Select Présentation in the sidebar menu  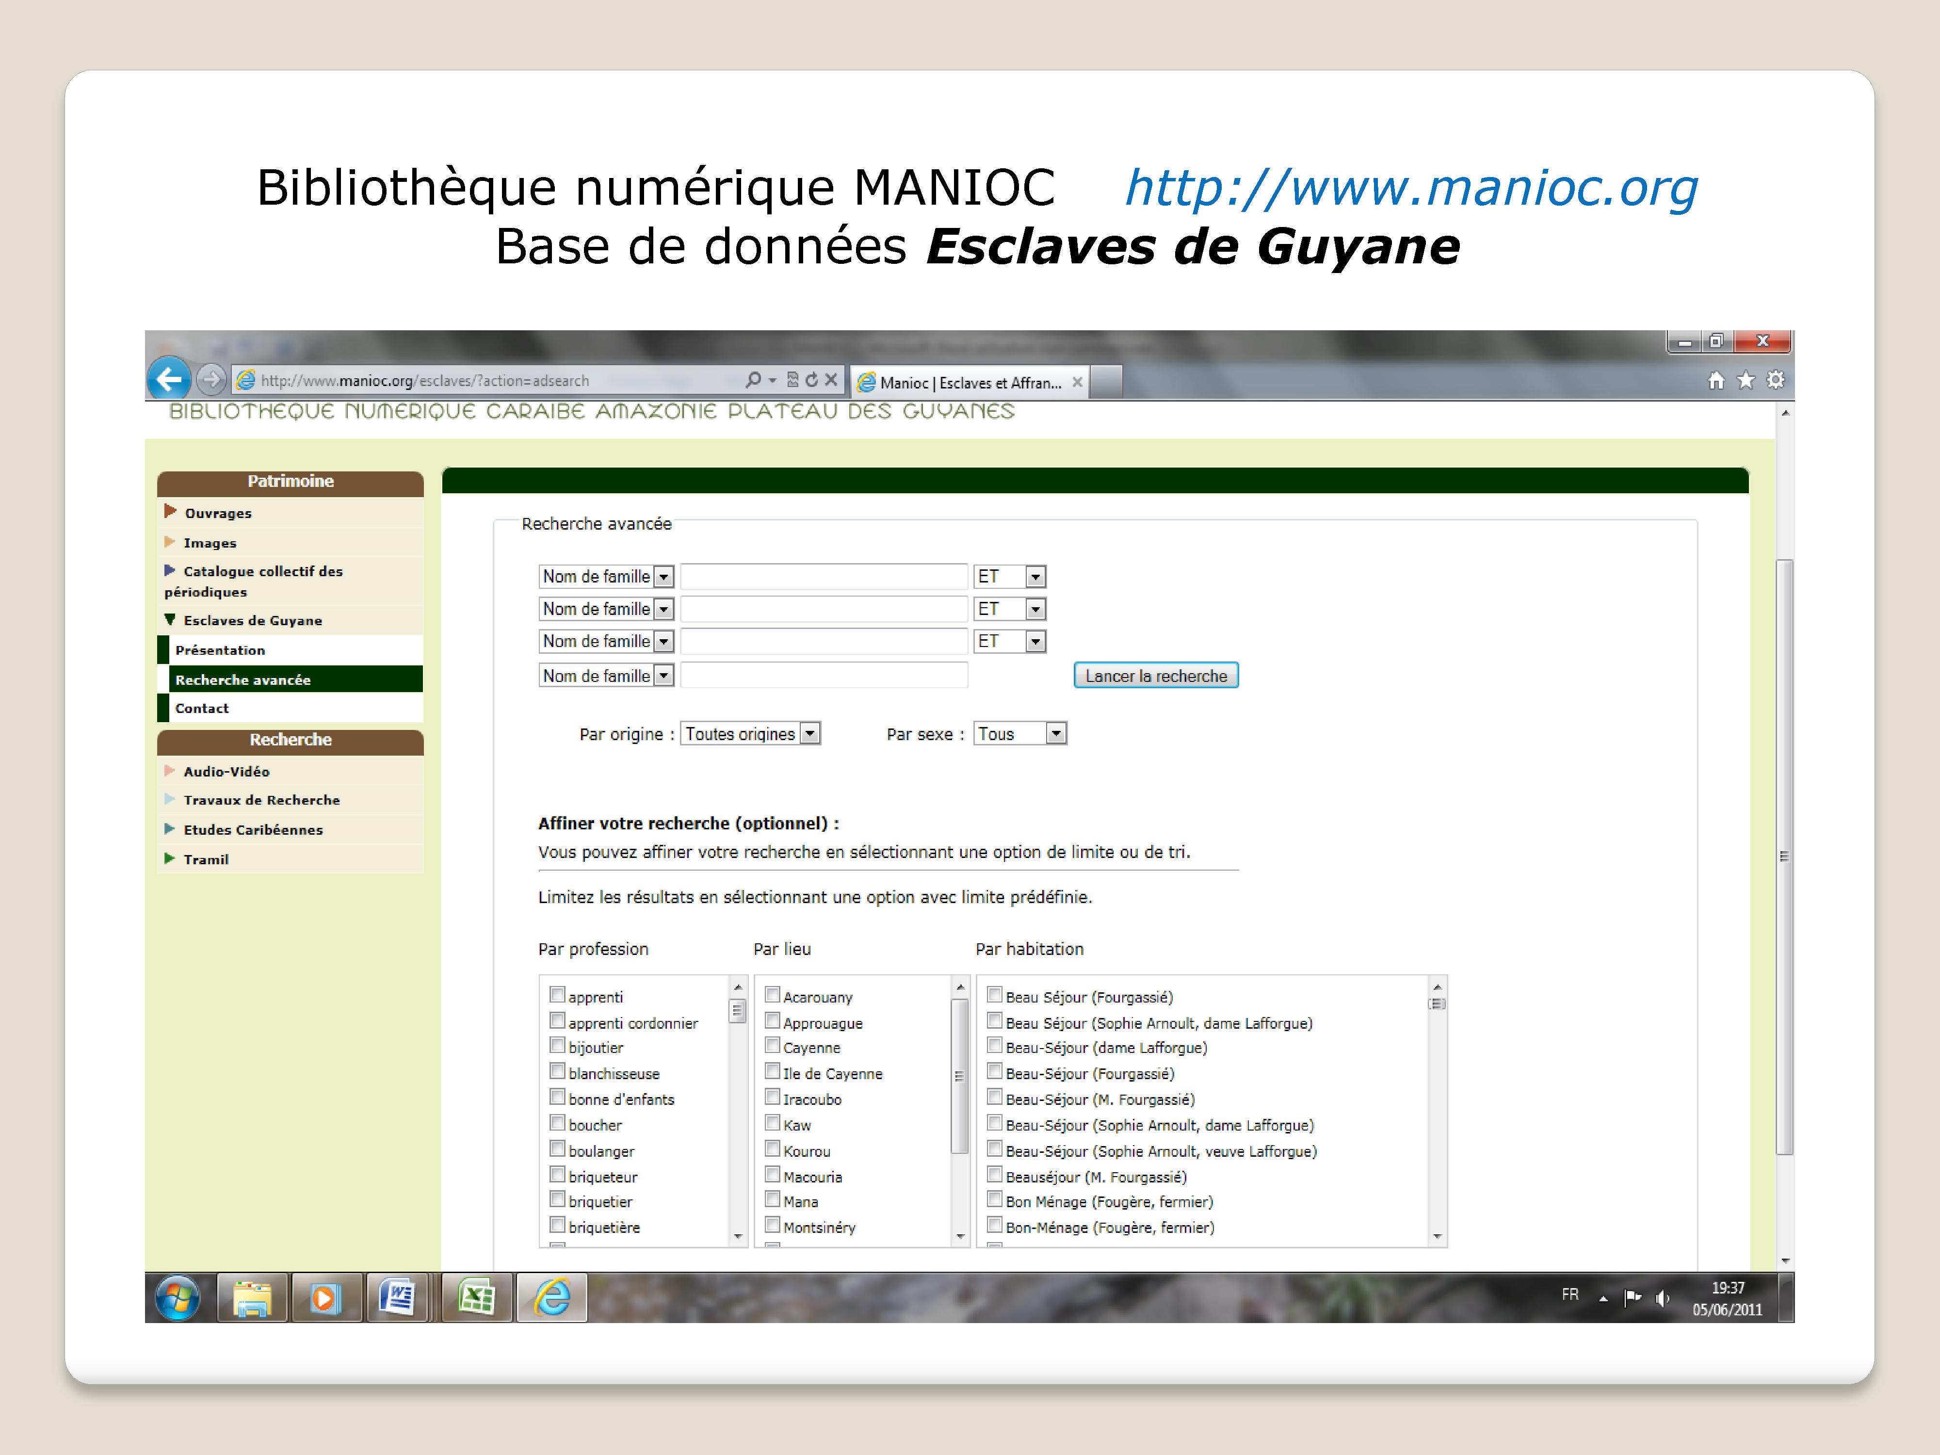220,650
